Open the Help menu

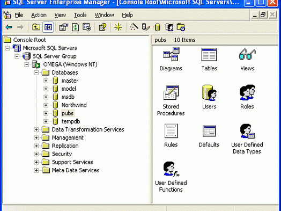click(x=127, y=15)
